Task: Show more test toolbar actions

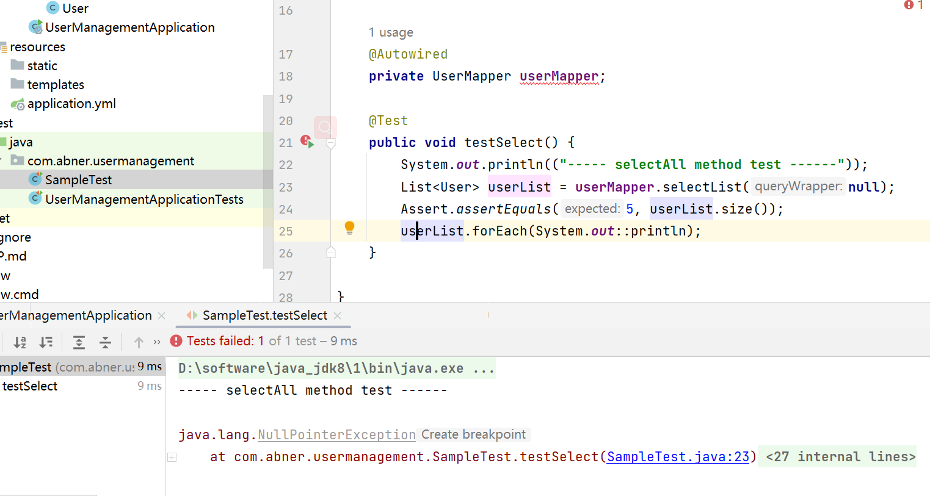Action: [x=157, y=342]
